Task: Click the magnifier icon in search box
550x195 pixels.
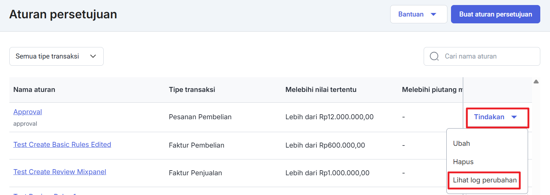Action: tap(434, 56)
